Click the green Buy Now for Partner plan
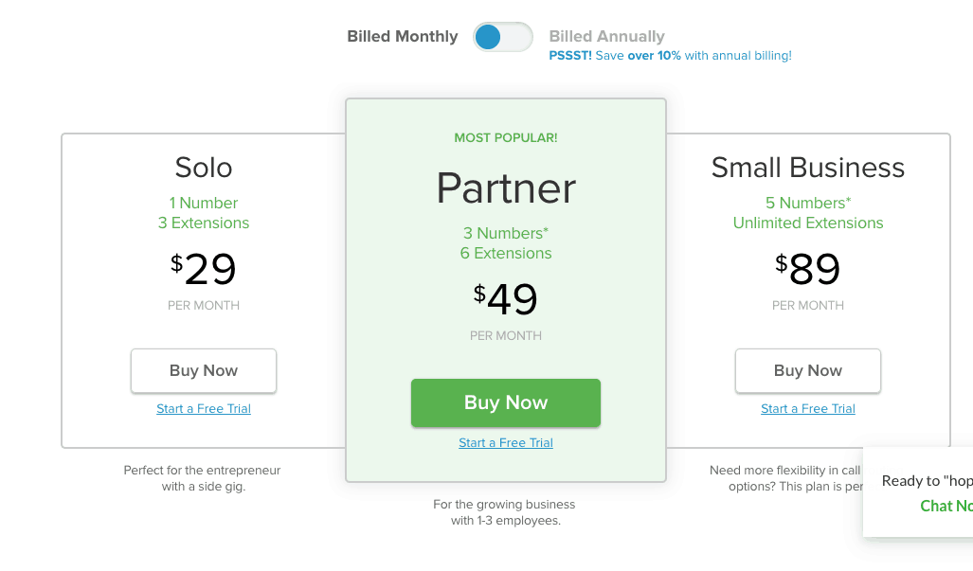 point(505,402)
